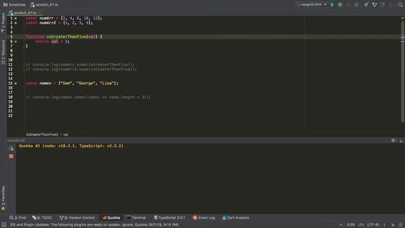This screenshot has width=405, height=228.
Task: Click scratch_47.ts in navigation bar
Action: 44,4
